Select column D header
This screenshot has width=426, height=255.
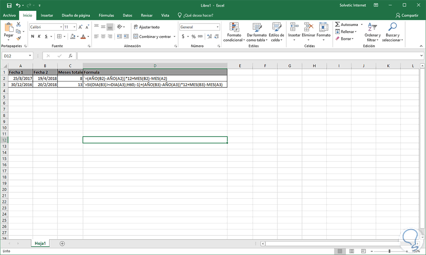click(x=155, y=66)
